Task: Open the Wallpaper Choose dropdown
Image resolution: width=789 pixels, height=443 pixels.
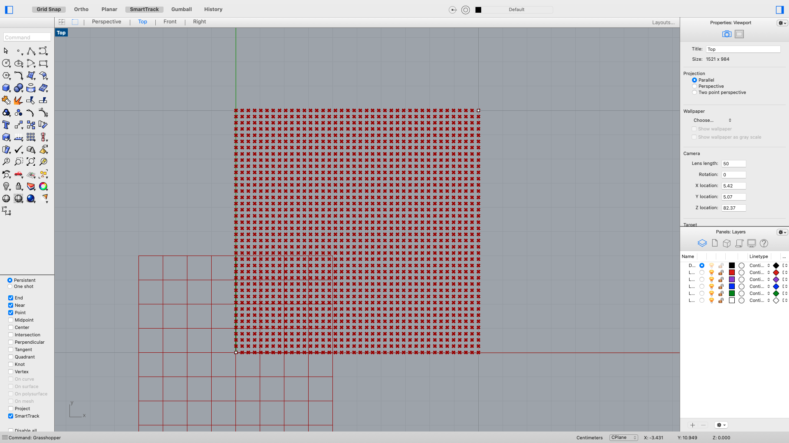Action: point(712,120)
